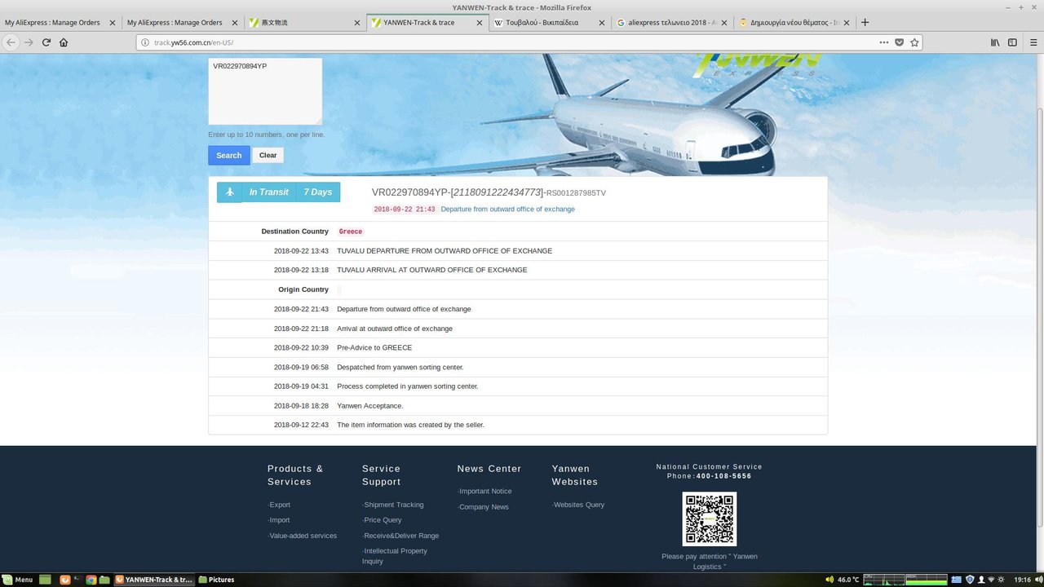Click the CPU usage graph applet
The image size is (1044, 587).
coord(884,580)
